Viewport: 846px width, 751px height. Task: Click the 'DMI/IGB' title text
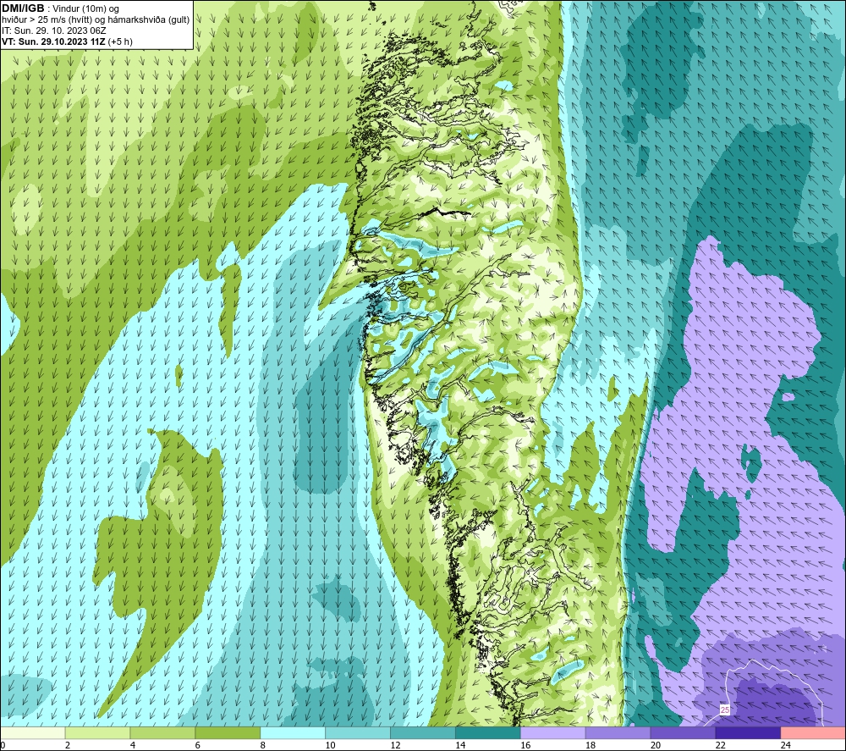tap(23, 8)
